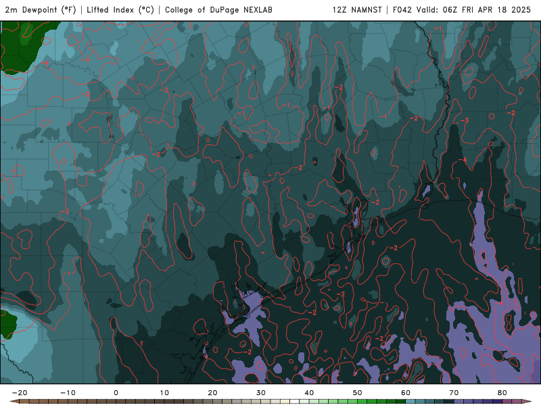
Task: Click the "F042" forecast hour text
Action: [402, 10]
